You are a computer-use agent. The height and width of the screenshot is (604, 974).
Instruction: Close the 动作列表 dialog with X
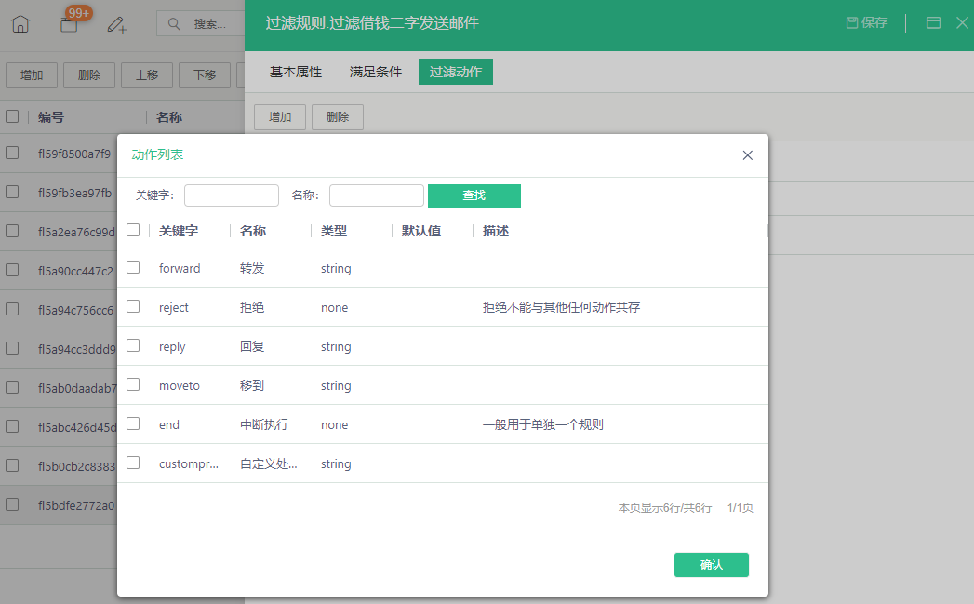748,155
